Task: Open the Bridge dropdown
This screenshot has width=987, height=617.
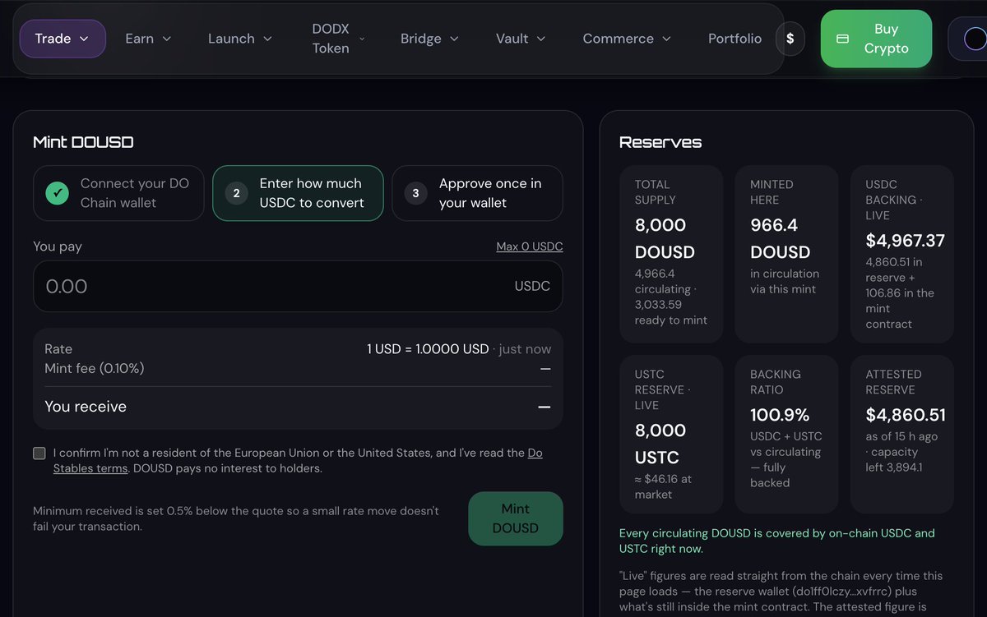Action: [429, 39]
